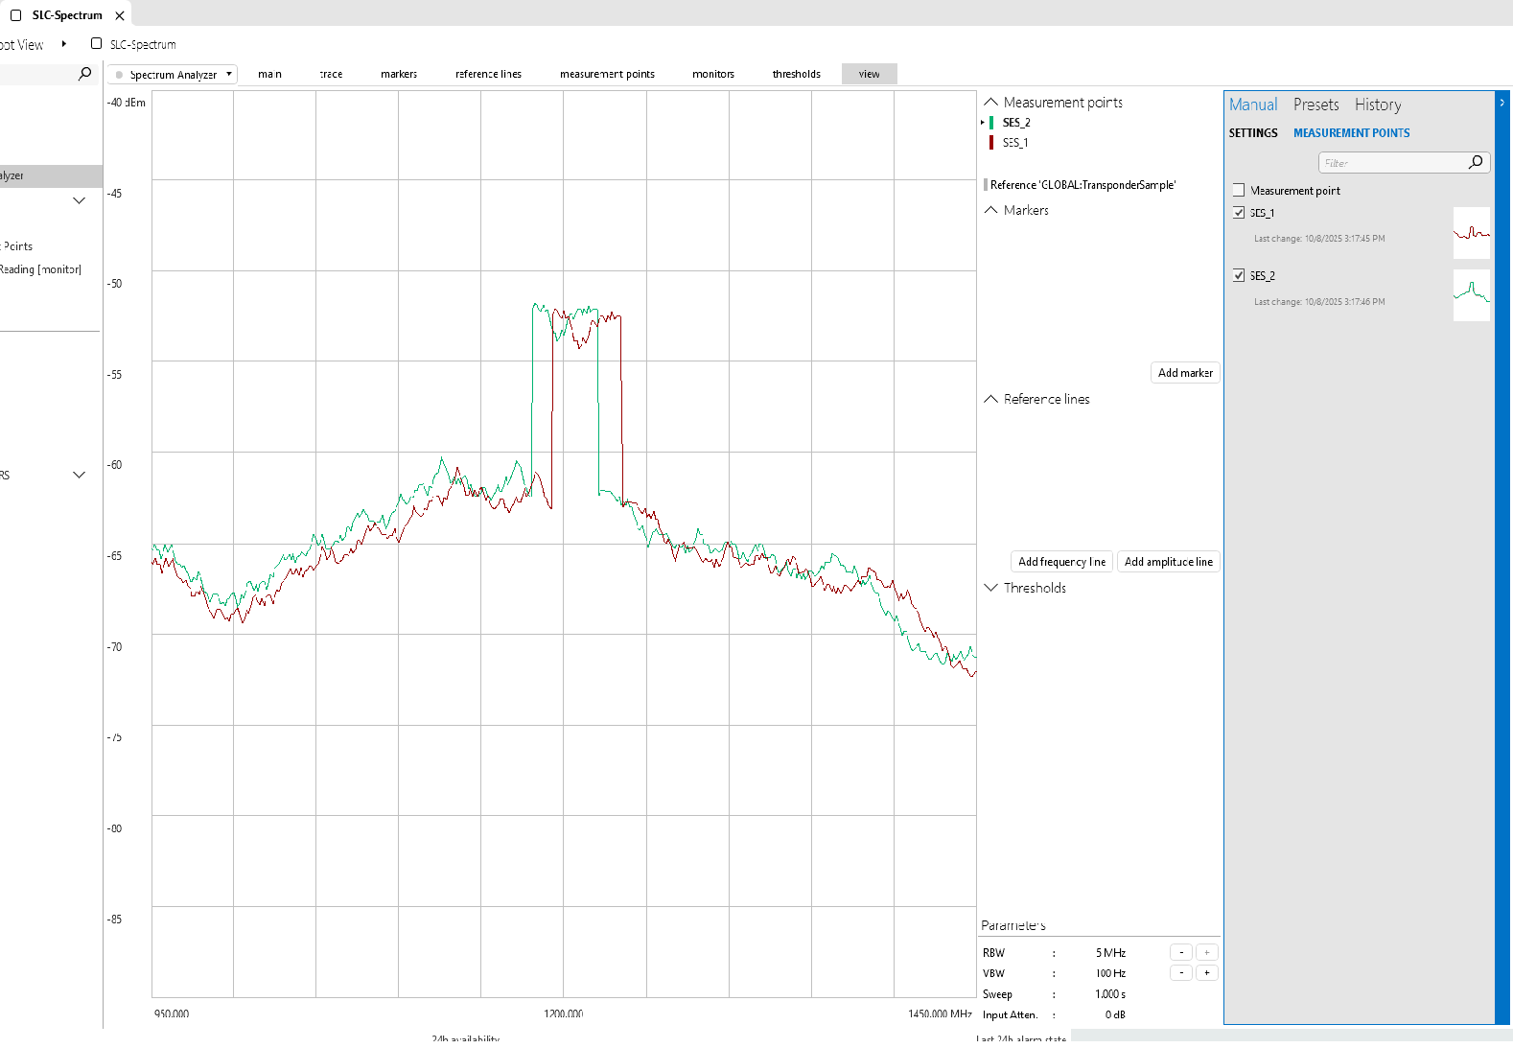
Task: Click the Filter magnifier icon
Action: pyautogui.click(x=1476, y=162)
